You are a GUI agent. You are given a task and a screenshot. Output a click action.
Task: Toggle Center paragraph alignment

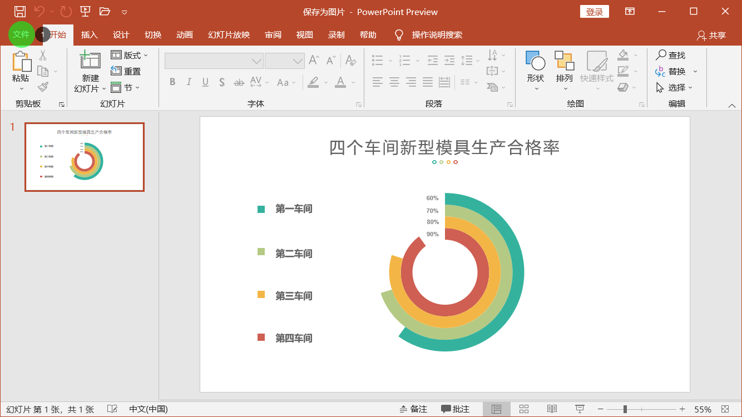click(x=394, y=82)
